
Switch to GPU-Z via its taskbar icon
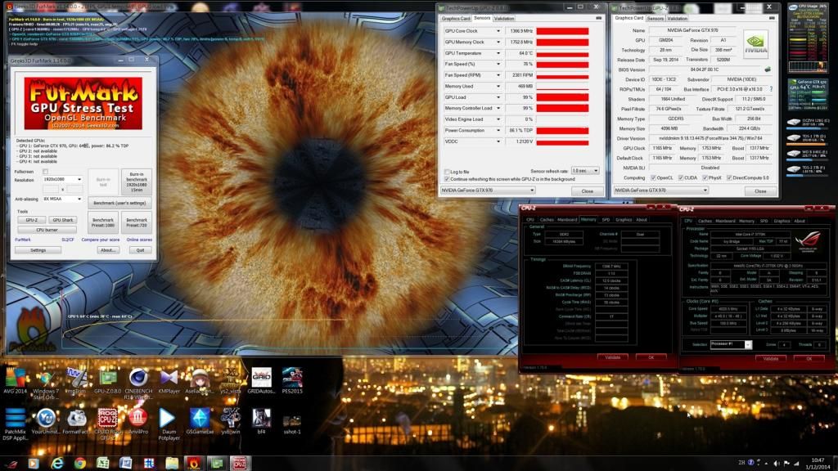coord(217,463)
